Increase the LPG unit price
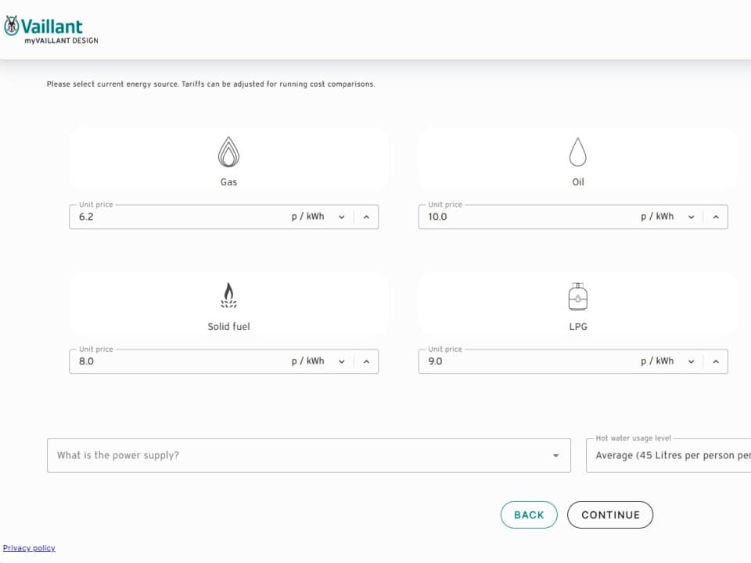This screenshot has height=563, width=751. tap(716, 361)
